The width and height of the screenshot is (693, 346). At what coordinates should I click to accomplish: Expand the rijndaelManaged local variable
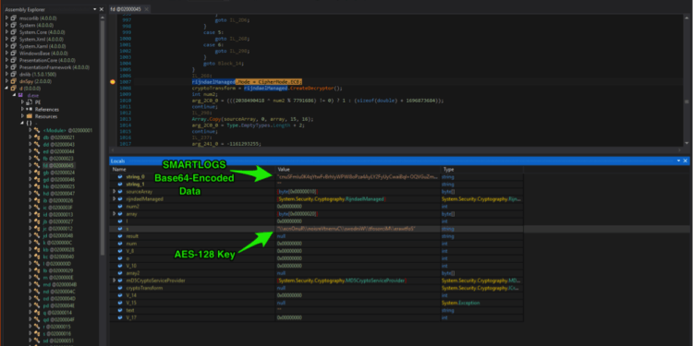click(114, 199)
